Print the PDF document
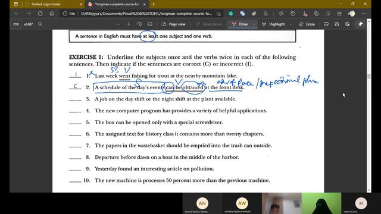Viewport: 381px width, 214px height. click(326, 24)
